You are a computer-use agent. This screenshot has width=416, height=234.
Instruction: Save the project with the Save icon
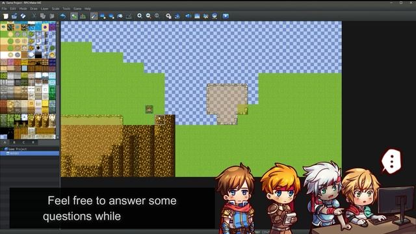[23, 16]
